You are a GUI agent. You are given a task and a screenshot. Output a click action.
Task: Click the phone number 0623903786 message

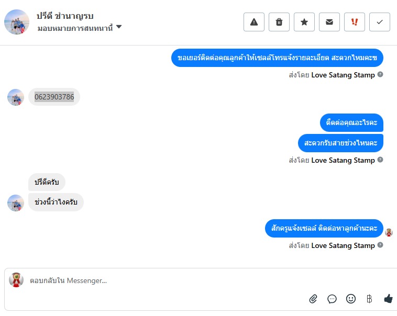(x=54, y=97)
